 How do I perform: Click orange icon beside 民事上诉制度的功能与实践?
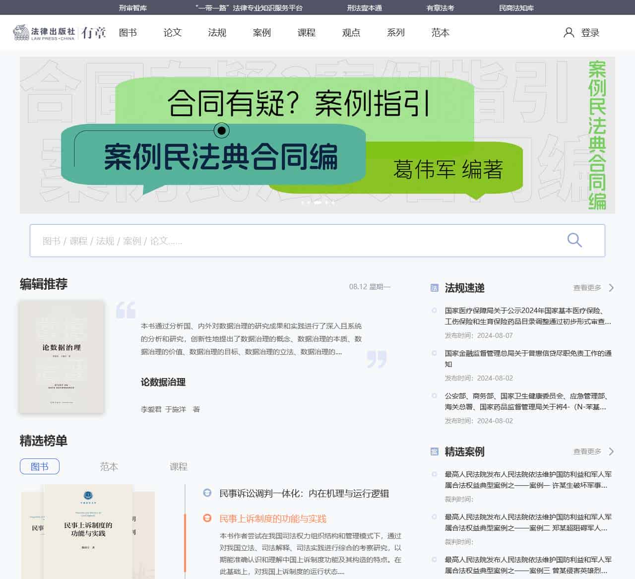[207, 518]
